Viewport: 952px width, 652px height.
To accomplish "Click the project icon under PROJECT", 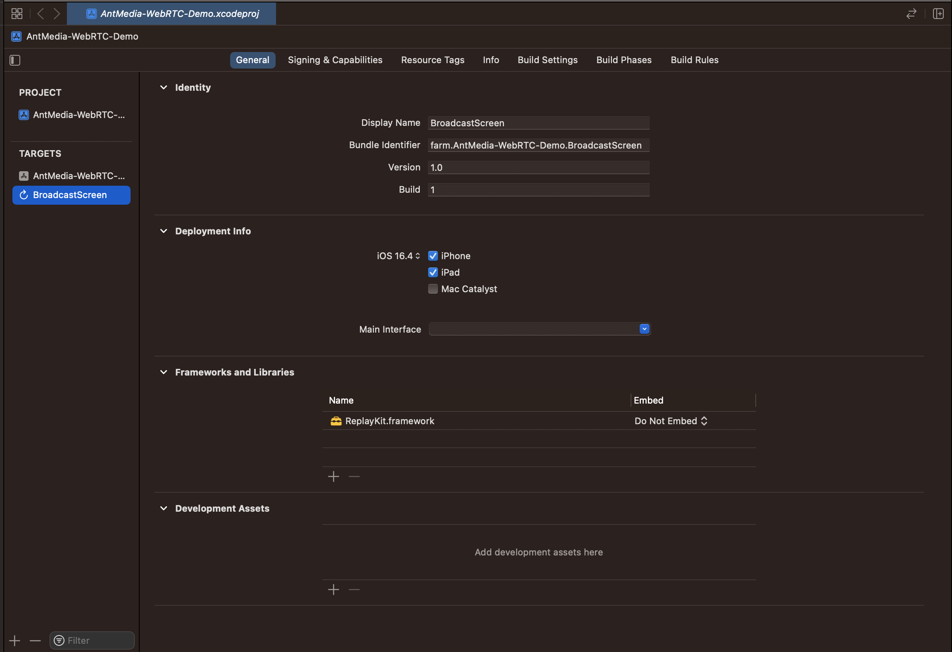I will [24, 115].
